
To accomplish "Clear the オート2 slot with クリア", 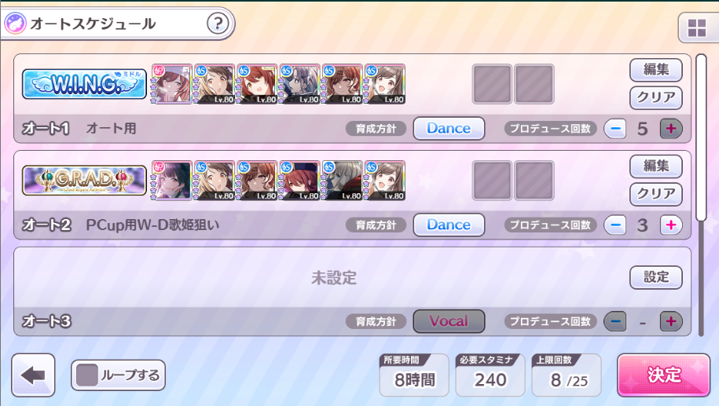I will 655,194.
